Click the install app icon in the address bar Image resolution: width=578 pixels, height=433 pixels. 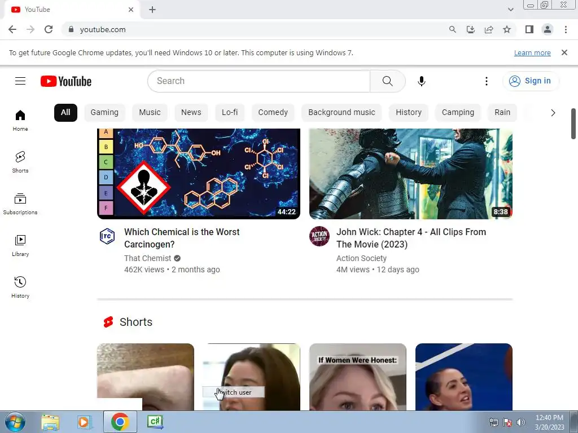click(471, 29)
